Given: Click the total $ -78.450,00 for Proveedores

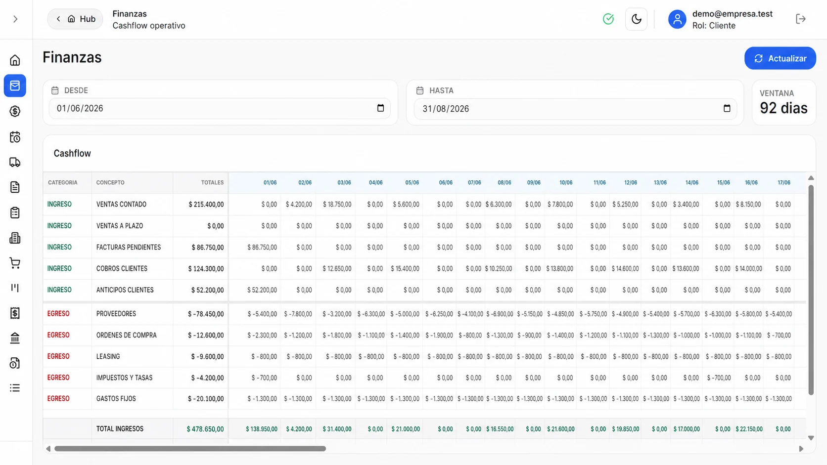Looking at the screenshot, I should (x=206, y=314).
